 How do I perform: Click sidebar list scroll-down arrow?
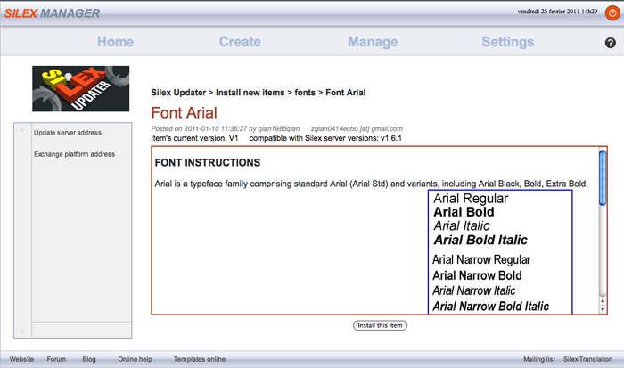pyautogui.click(x=22, y=331)
